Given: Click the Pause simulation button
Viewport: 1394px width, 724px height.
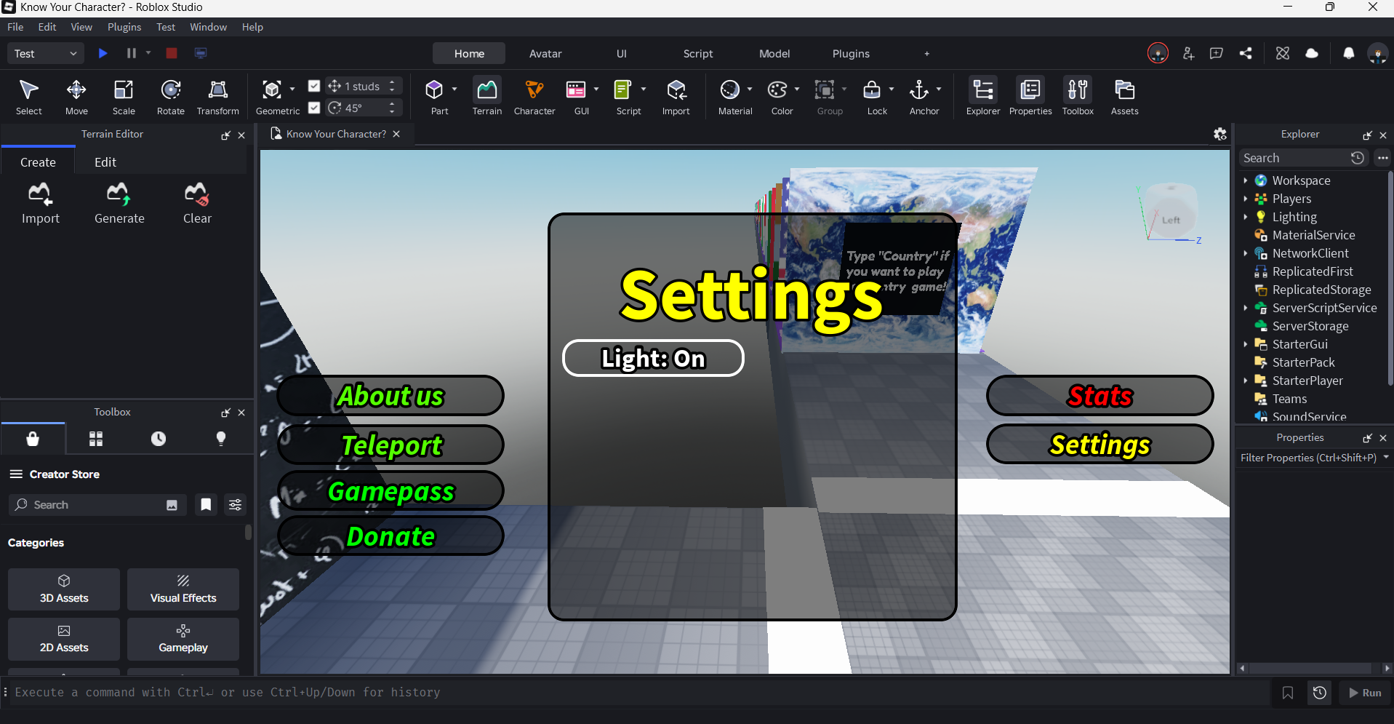Looking at the screenshot, I should tap(132, 53).
